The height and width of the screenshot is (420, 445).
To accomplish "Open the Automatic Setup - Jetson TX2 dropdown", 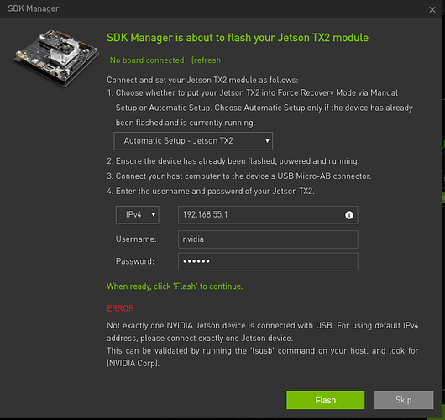I will [x=193, y=141].
